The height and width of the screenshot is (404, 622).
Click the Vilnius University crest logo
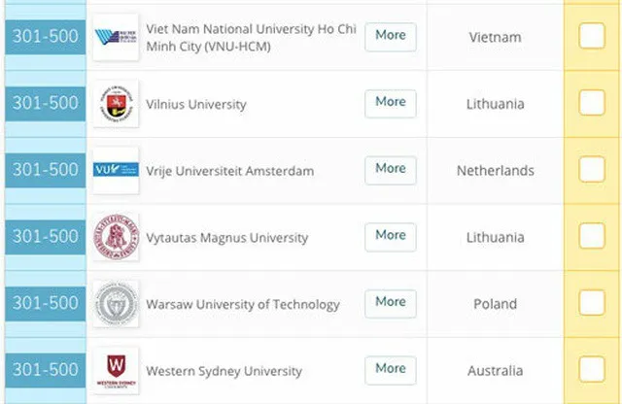(116, 104)
